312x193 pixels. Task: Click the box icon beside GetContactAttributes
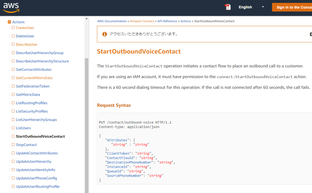pos(13,69)
